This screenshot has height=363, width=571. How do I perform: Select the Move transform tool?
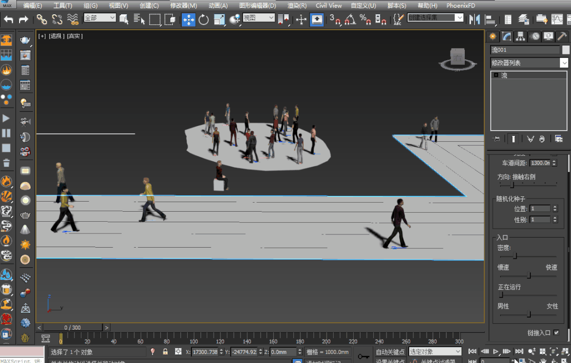tap(188, 20)
